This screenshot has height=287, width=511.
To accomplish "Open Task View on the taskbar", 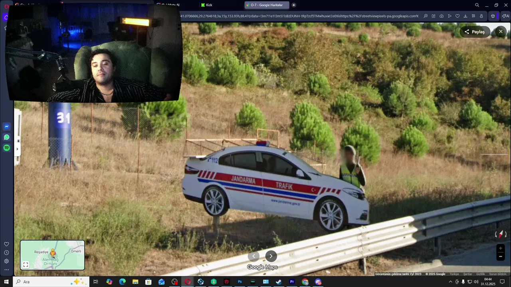I will [96, 282].
